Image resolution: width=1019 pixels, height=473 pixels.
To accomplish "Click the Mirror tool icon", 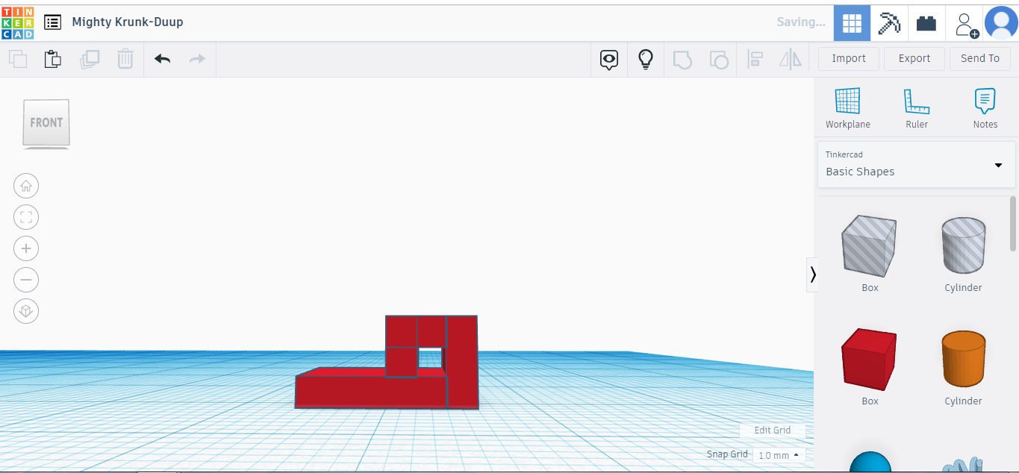I will coord(791,59).
